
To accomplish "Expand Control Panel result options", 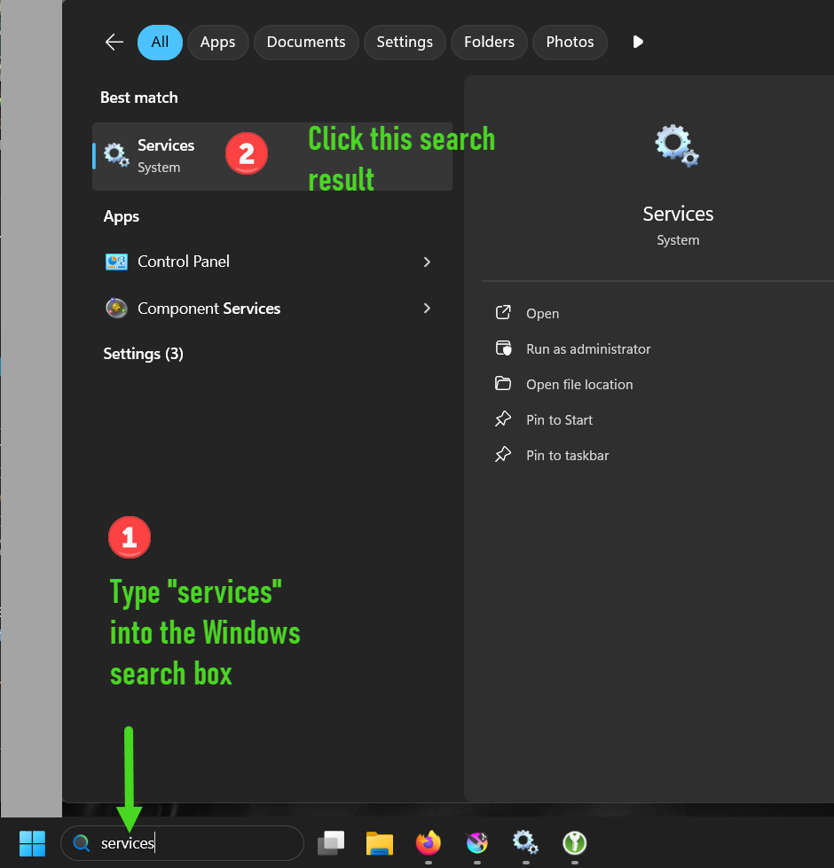I will point(427,262).
